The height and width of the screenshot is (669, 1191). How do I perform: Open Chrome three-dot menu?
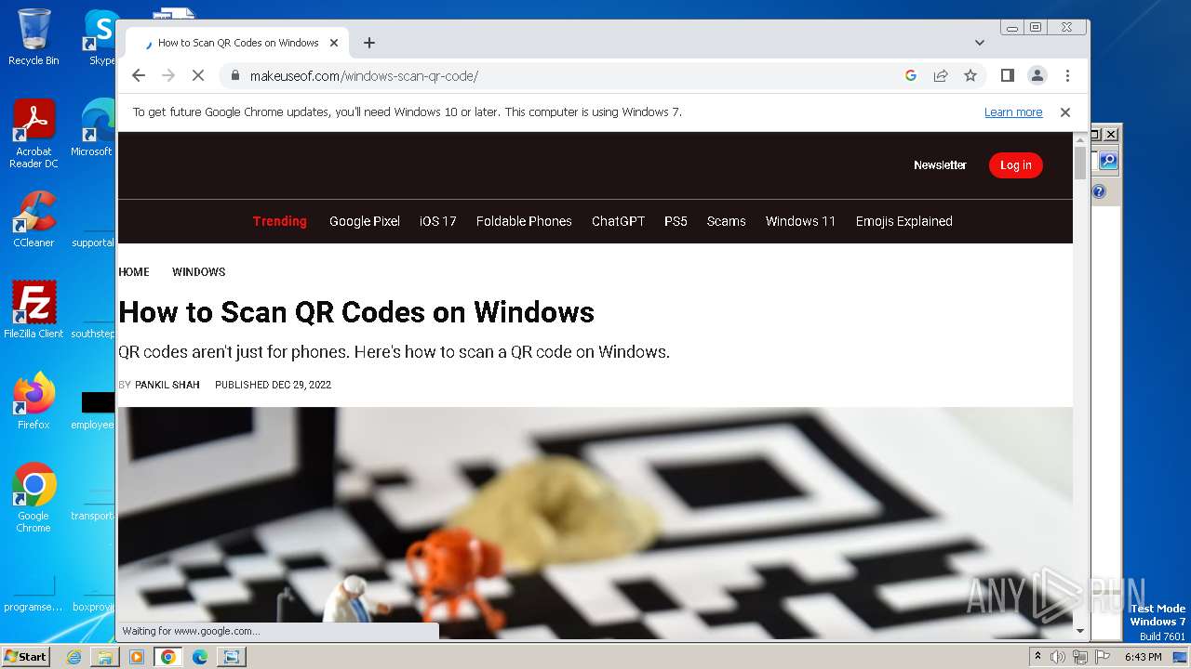[x=1067, y=75]
